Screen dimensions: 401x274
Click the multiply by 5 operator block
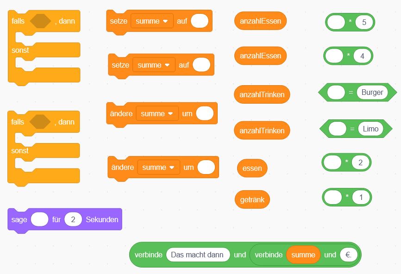pos(350,22)
